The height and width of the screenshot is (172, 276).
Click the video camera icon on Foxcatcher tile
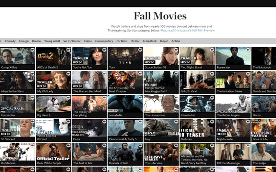[x=32, y=97]
